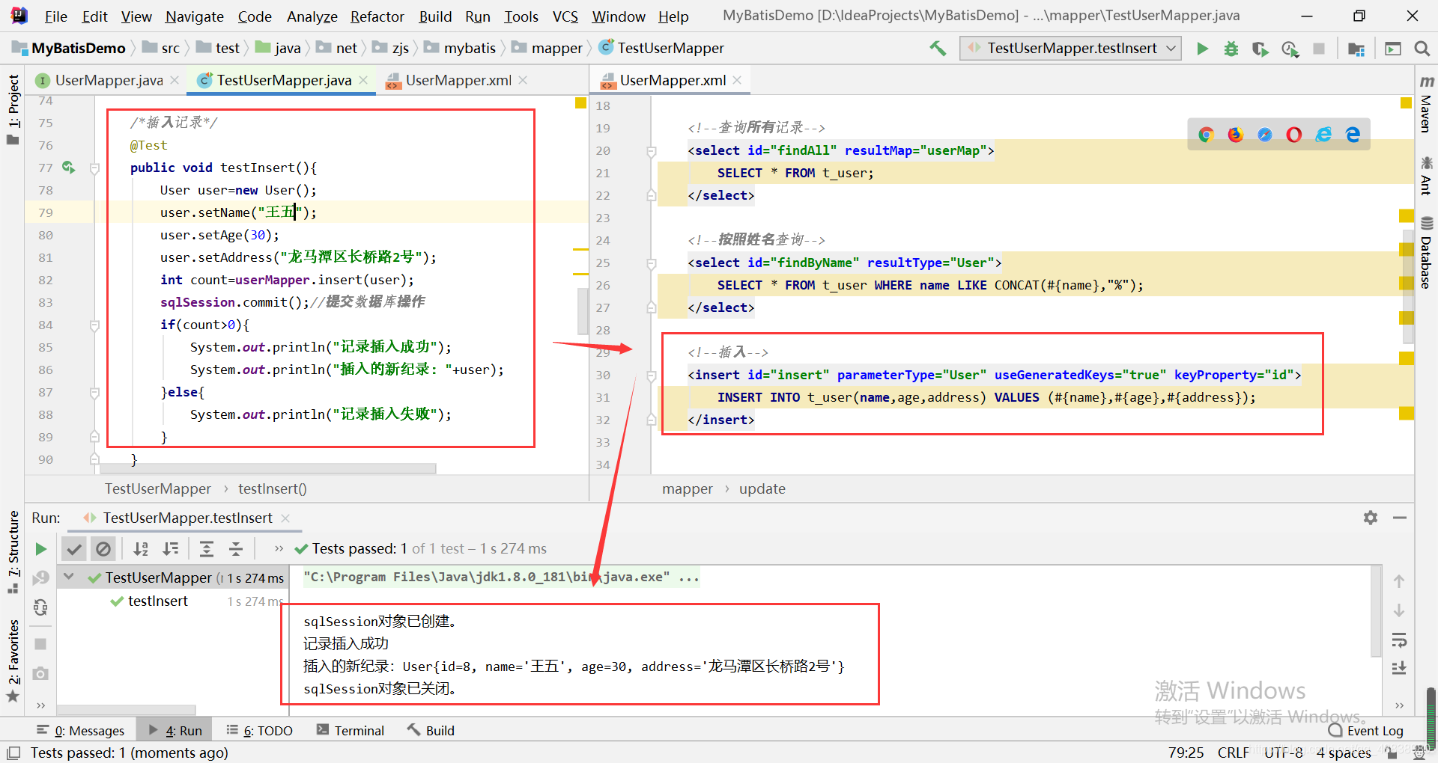The width and height of the screenshot is (1438, 763).
Task: Select the testInsert test result row
Action: [x=171, y=601]
